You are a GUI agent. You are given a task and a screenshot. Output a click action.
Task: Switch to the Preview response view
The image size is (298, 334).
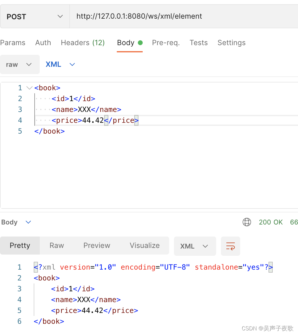pos(97,246)
